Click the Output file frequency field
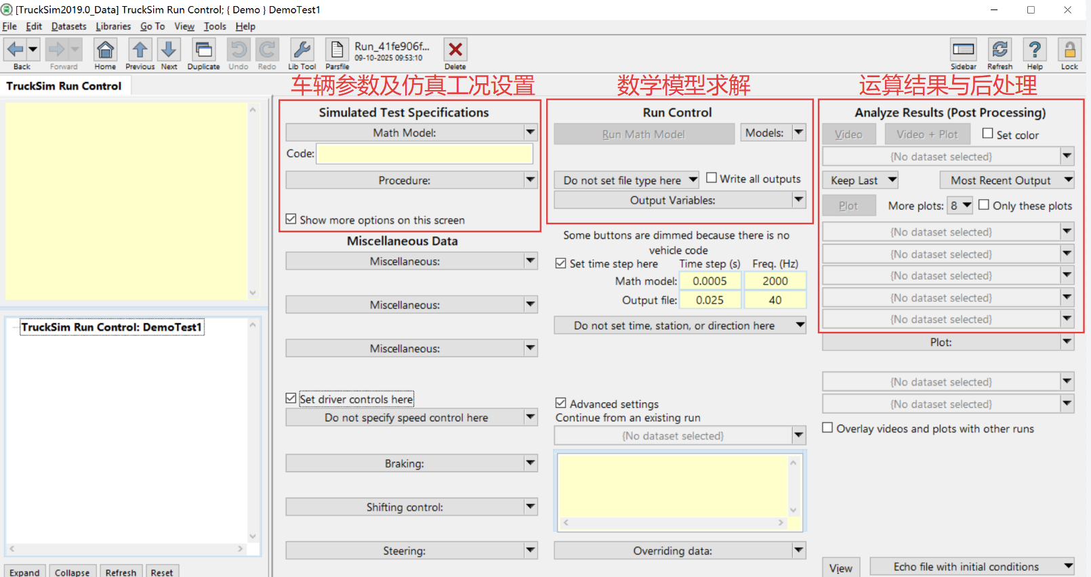This screenshot has height=577, width=1091. click(775, 300)
